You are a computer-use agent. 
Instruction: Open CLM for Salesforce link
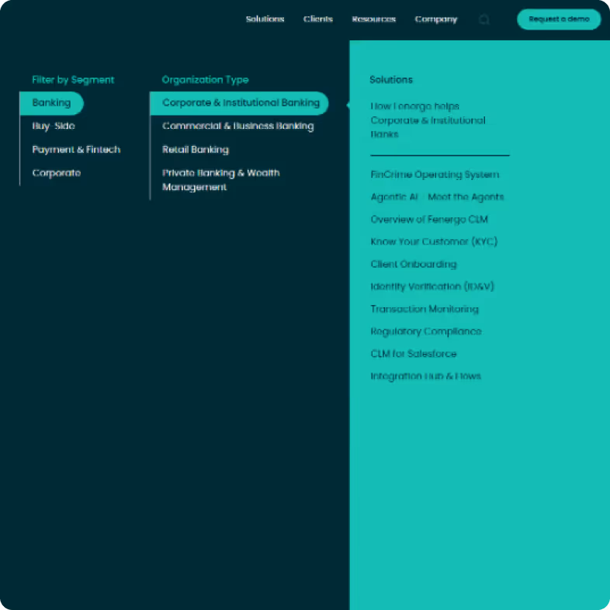(413, 354)
